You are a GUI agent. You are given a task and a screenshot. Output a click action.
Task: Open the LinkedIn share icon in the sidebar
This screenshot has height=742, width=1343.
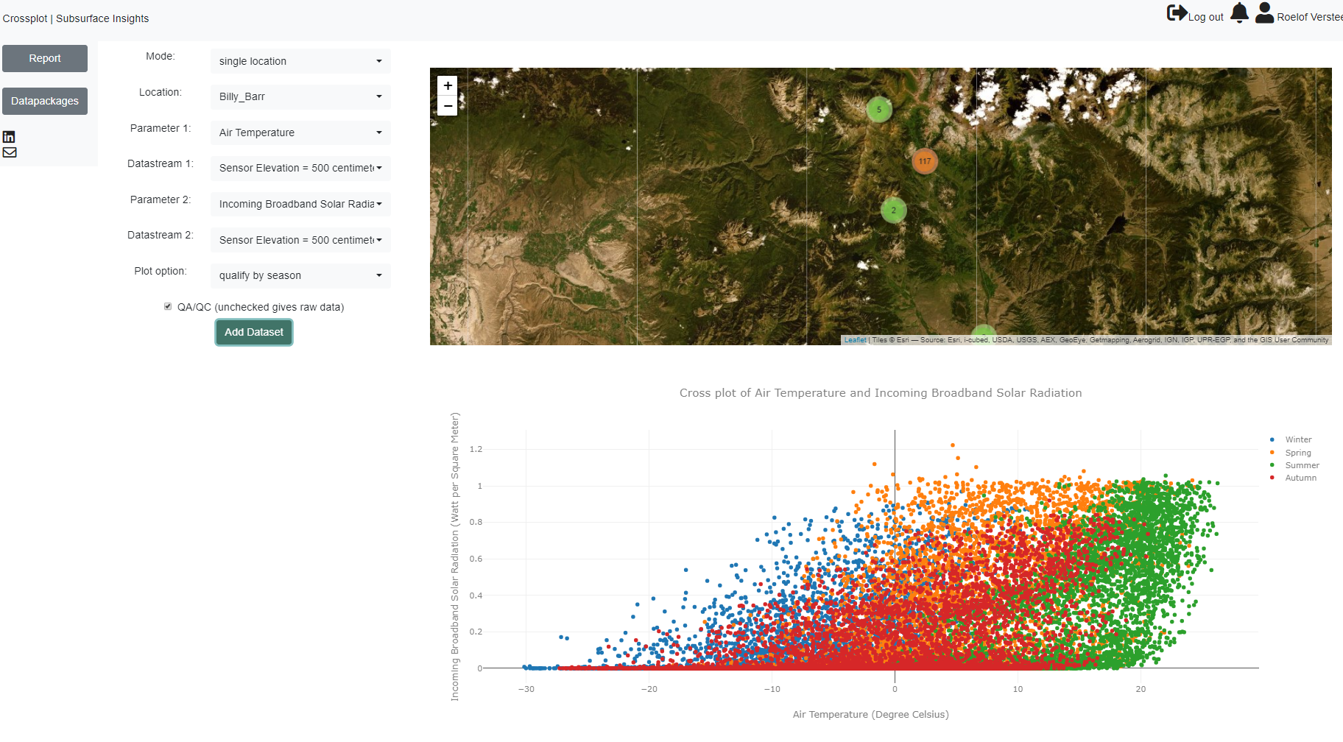(x=9, y=136)
